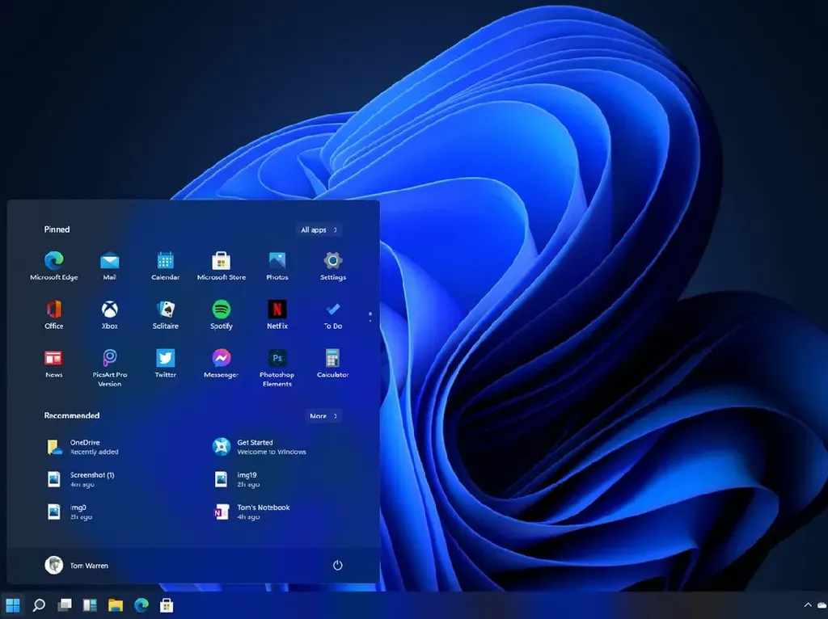828x619 pixels.
Task: Click the Start button on the taskbar
Action: 13,604
